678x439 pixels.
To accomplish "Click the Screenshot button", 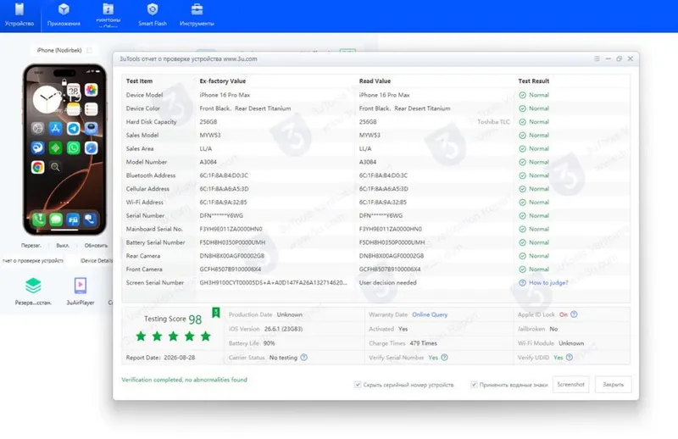I will tap(570, 385).
